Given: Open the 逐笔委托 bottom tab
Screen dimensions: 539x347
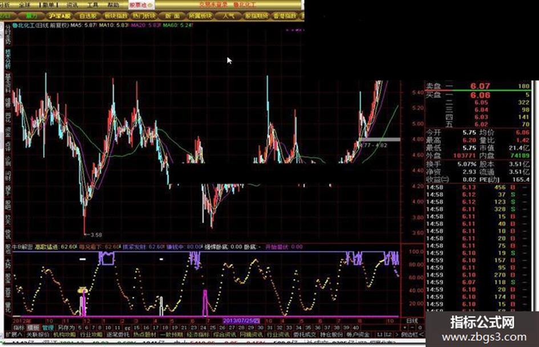Looking at the screenshot, I should coord(118,334).
